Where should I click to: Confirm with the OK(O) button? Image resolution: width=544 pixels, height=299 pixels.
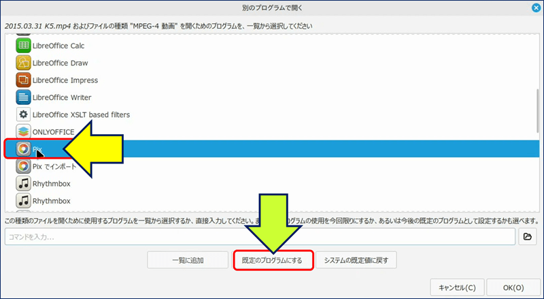tap(513, 287)
